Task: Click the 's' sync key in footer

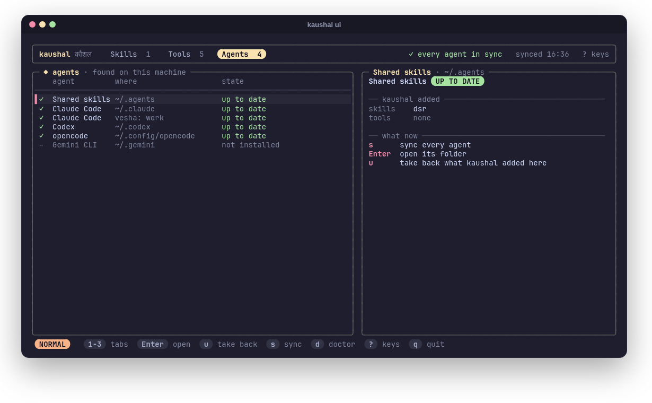Action: (x=273, y=344)
